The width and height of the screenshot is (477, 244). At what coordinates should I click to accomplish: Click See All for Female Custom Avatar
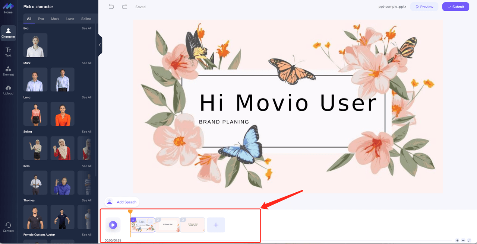tap(86, 235)
